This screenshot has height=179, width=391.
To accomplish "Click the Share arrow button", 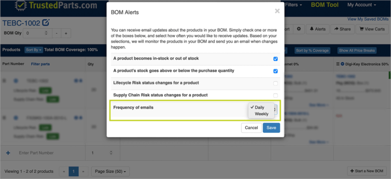I will click(x=342, y=29).
